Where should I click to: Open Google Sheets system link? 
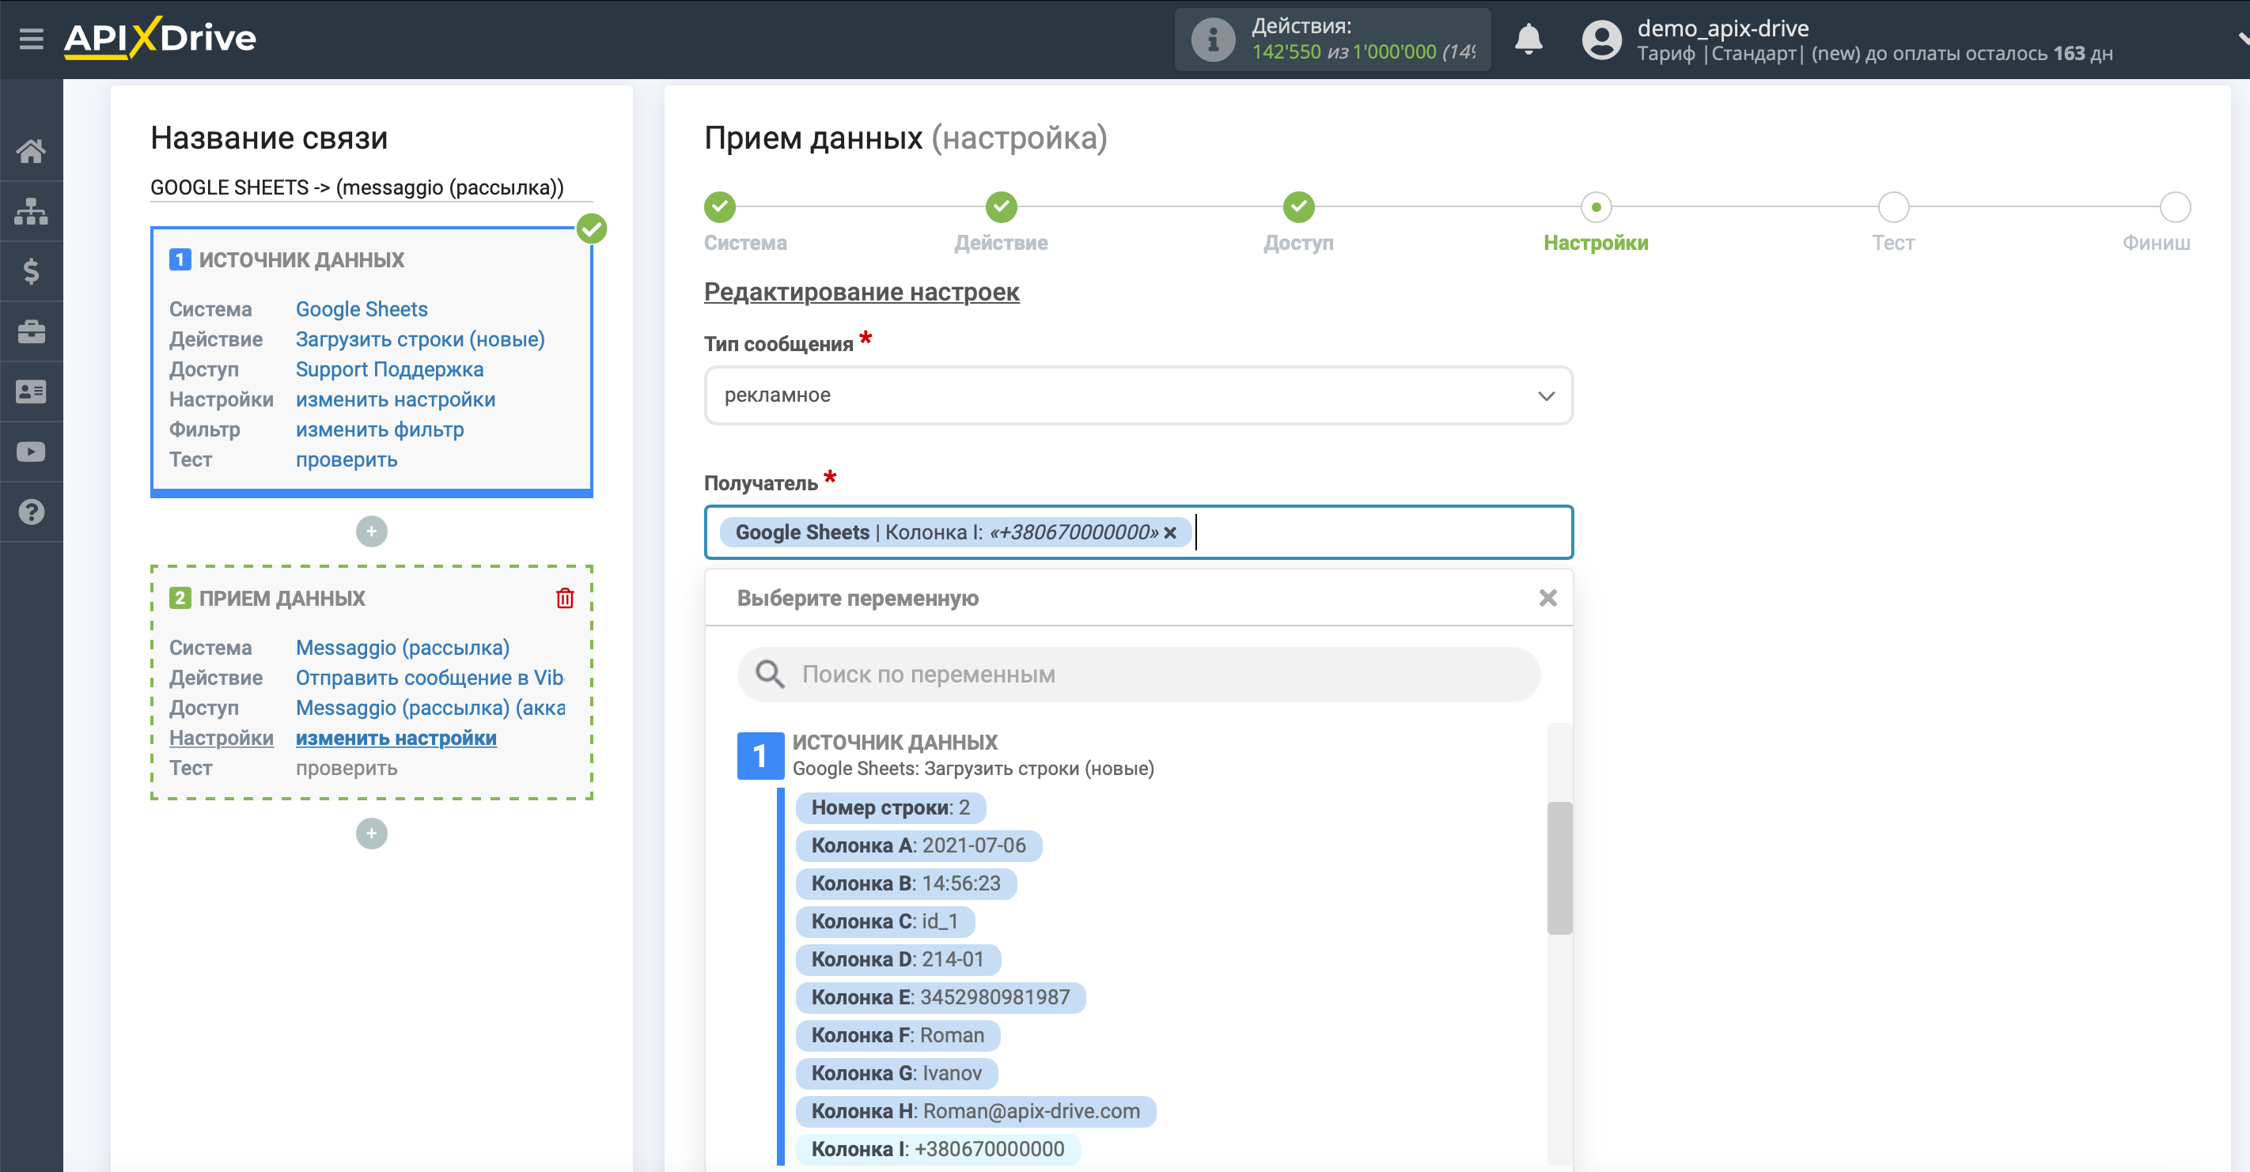coord(362,309)
